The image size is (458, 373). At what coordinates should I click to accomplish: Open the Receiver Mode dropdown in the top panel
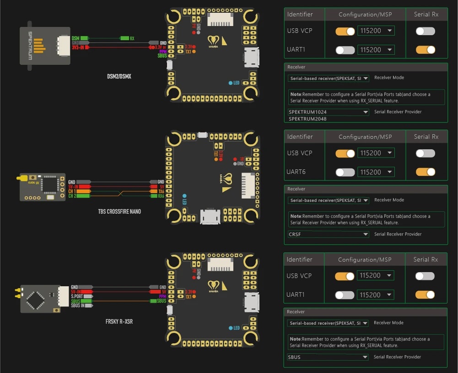[329, 78]
